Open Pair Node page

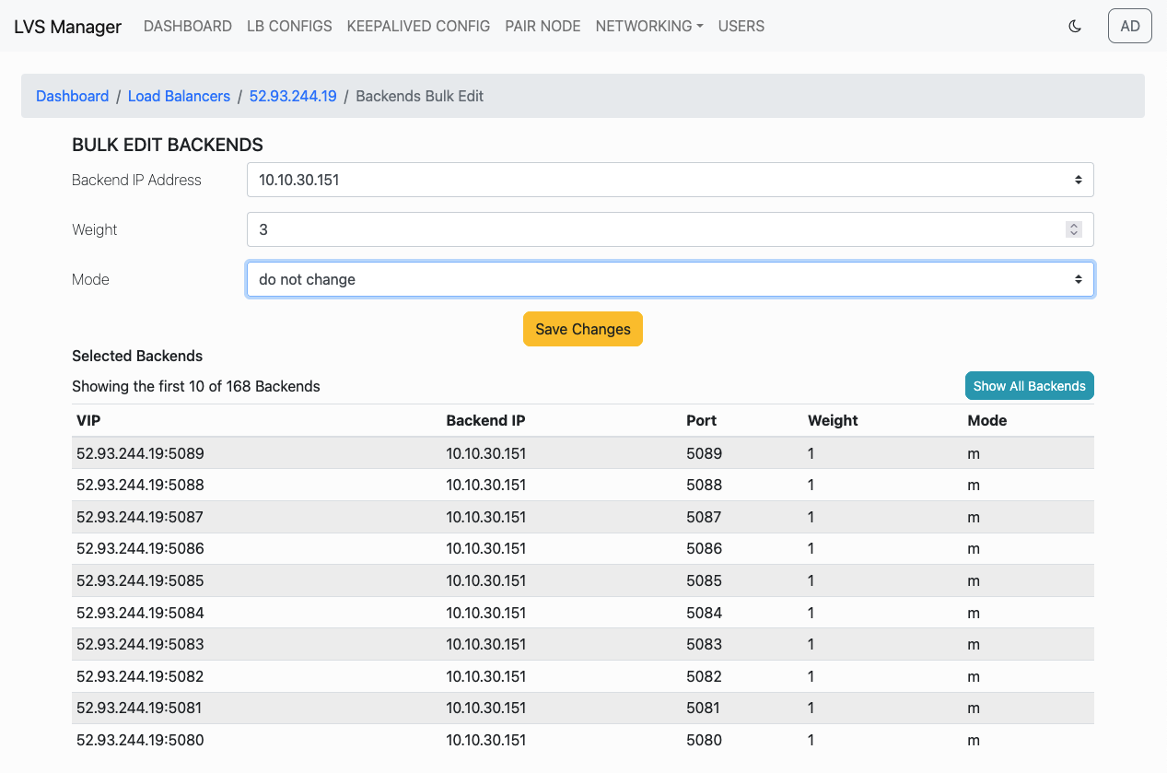[x=543, y=26]
